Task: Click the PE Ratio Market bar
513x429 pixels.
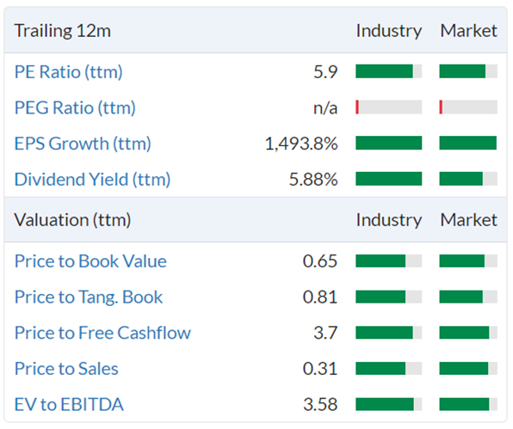Action: pos(468,71)
